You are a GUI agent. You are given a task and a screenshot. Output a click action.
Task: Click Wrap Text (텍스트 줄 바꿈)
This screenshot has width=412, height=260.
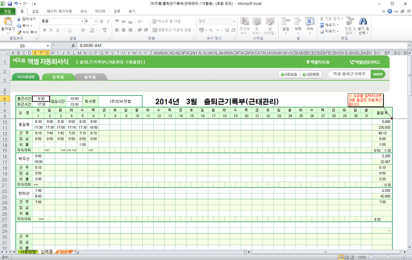click(x=167, y=21)
